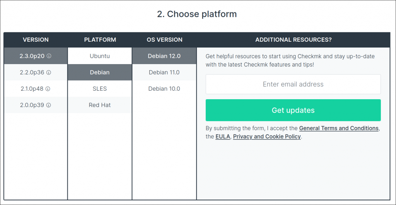Screen dimensions: 396x205
Task: Pick Red Hat as platform
Action: (x=100, y=105)
